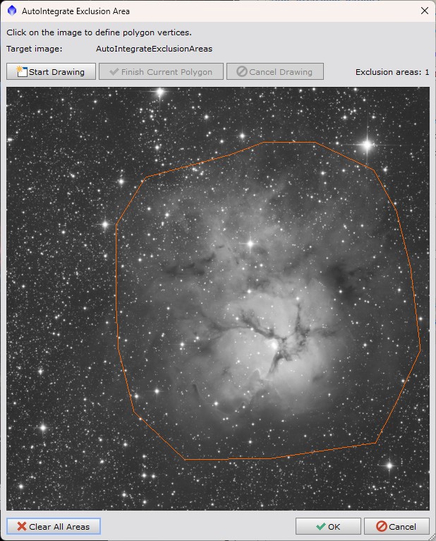Click the bright star in the image's bottom-right corner

[x=389, y=465]
